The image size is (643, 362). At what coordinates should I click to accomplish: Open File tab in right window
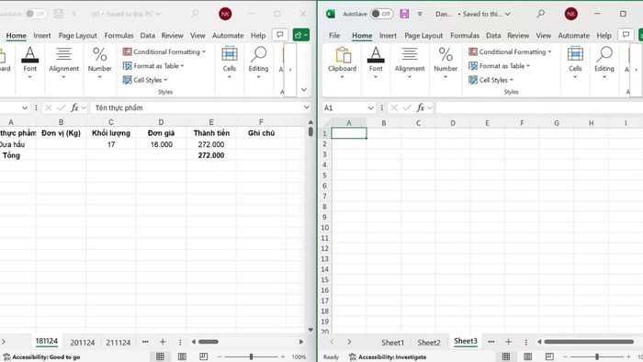pyautogui.click(x=334, y=36)
